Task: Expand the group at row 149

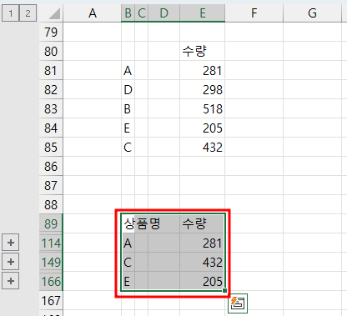Action: pyautogui.click(x=11, y=262)
